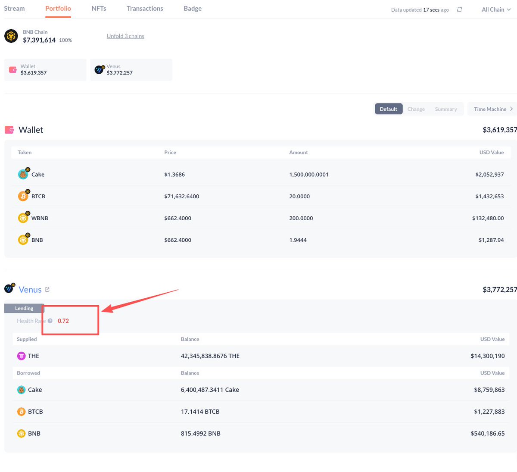Image resolution: width=517 pixels, height=472 pixels.
Task: Click the Unfold 3 chains link
Action: pyautogui.click(x=125, y=36)
